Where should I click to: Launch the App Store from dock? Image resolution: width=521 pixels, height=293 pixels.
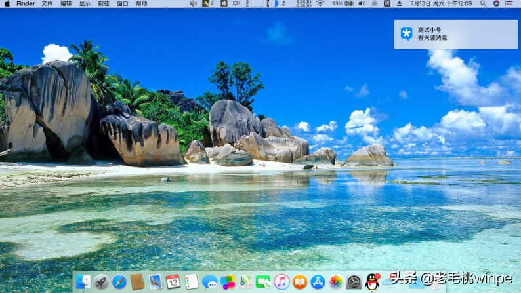pyautogui.click(x=318, y=282)
